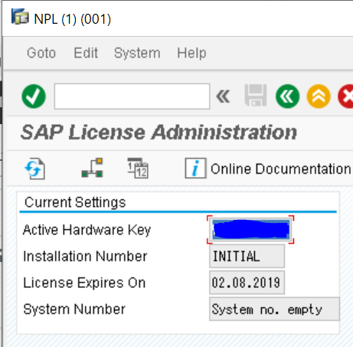Click the calendar date toolbar icon

pos(138,168)
